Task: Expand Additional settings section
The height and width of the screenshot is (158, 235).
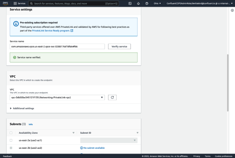Action: 22,108
